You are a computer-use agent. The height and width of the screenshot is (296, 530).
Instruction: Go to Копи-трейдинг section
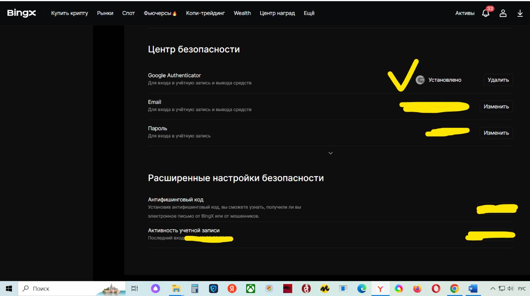tap(205, 13)
